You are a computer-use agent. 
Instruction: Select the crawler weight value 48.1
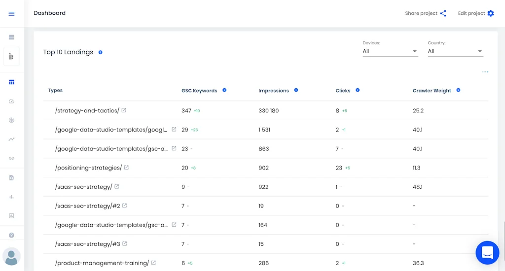pyautogui.click(x=417, y=187)
